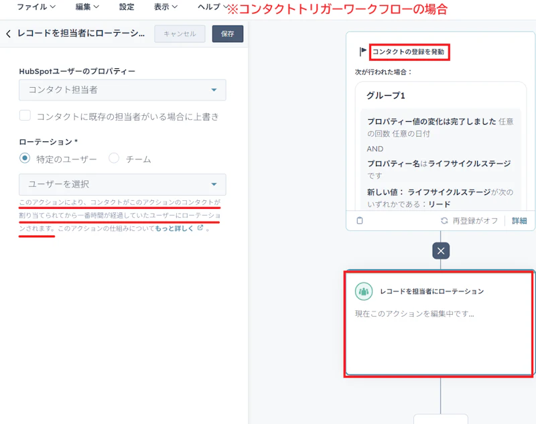Select the 特定のユーザー radio button
The image size is (536, 424).
pyautogui.click(x=25, y=158)
